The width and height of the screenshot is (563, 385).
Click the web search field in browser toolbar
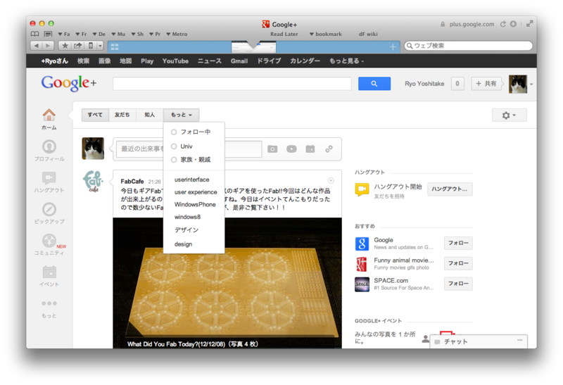(468, 46)
